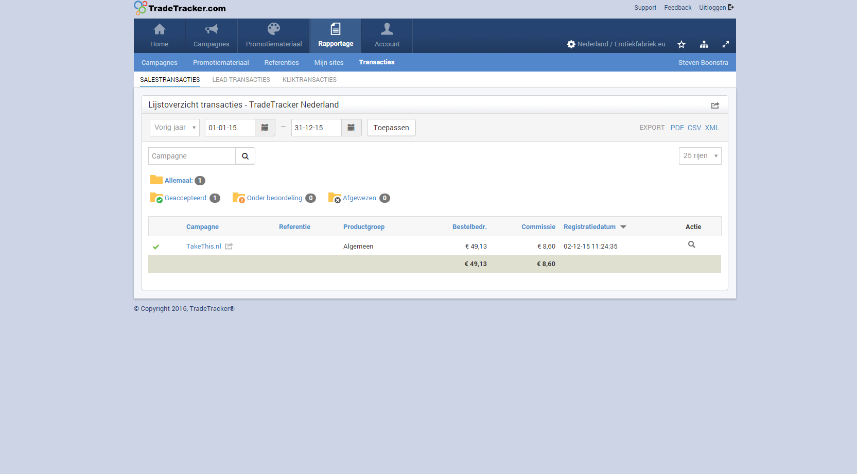This screenshot has width=857, height=474.
Task: Export the list as PDF
Action: coord(677,128)
